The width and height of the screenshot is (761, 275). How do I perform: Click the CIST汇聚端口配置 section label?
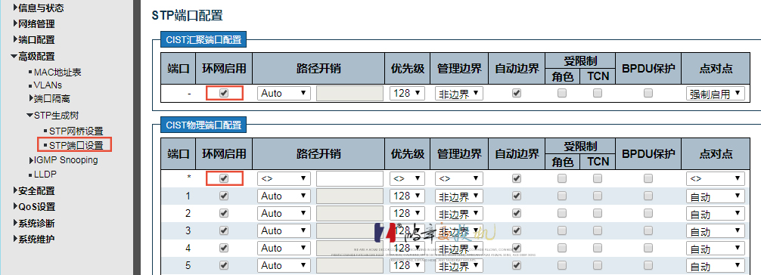(203, 40)
